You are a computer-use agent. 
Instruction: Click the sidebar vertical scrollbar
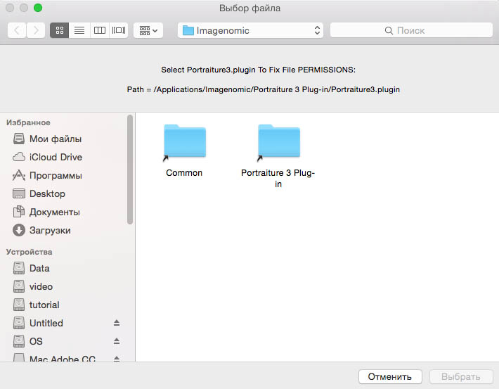point(130,170)
